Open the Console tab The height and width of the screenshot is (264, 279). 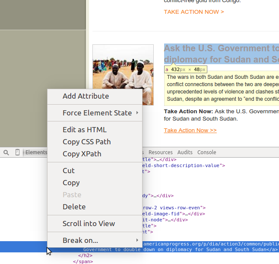pos(207,152)
